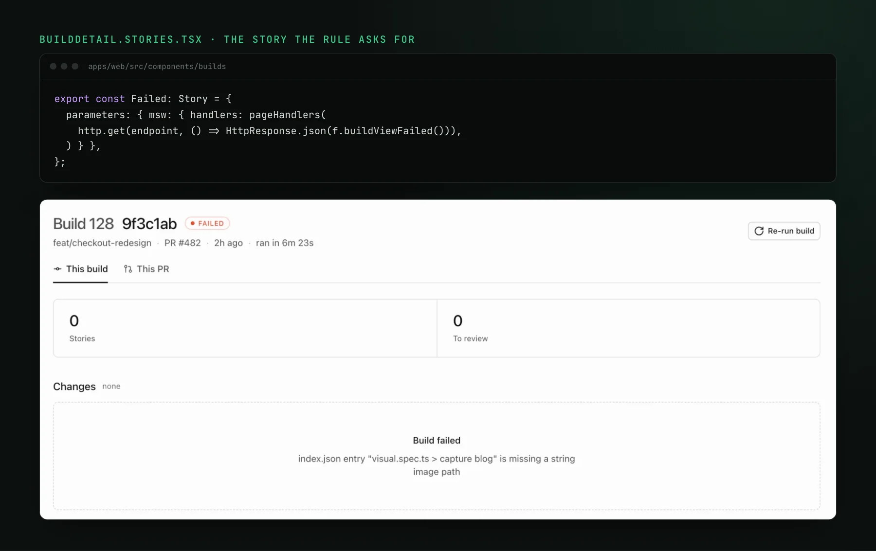
Task: Open the feat/checkout-redesign branch name
Action: point(102,243)
